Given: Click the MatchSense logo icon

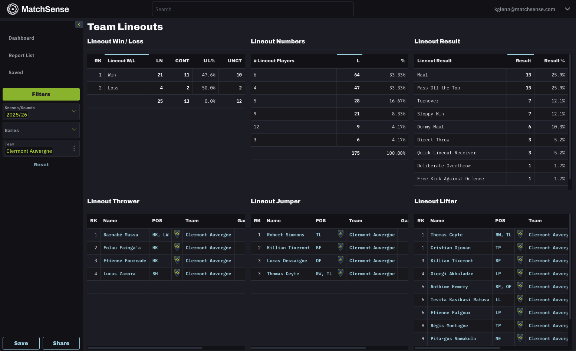Looking at the screenshot, I should (x=13, y=9).
